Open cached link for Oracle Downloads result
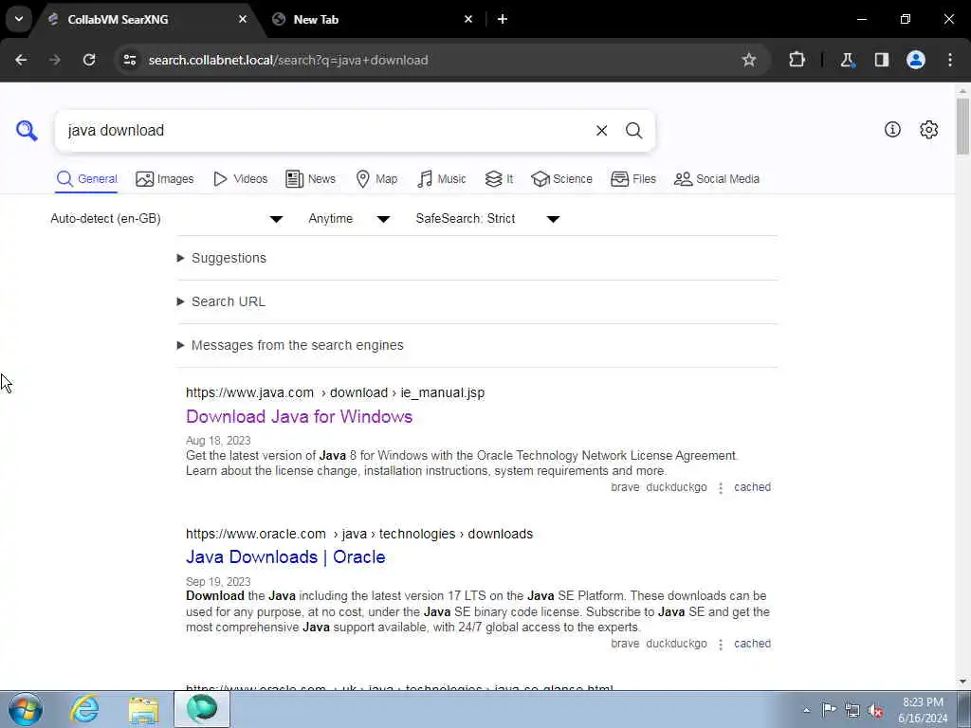The height and width of the screenshot is (728, 971). [752, 644]
